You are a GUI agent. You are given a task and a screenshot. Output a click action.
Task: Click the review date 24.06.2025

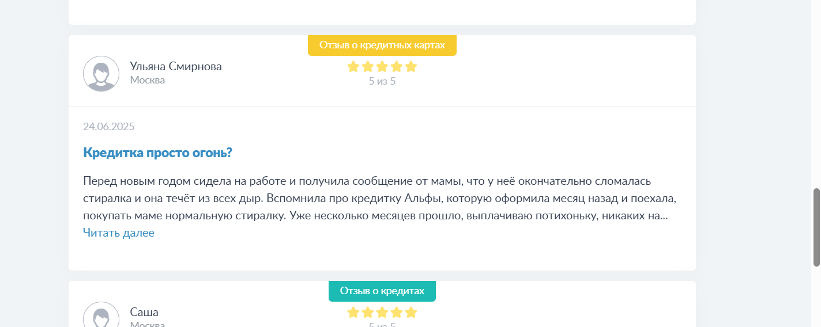[109, 127]
